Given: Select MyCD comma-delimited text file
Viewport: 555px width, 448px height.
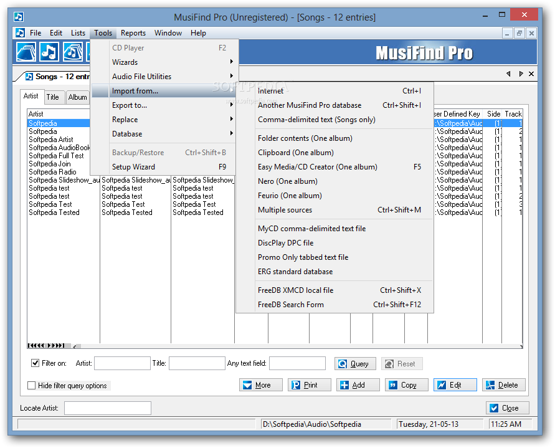Looking at the screenshot, I should [335, 229].
